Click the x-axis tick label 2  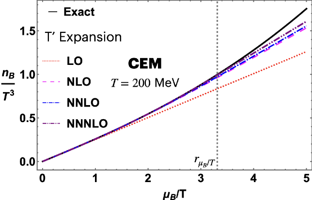[x=148, y=178]
